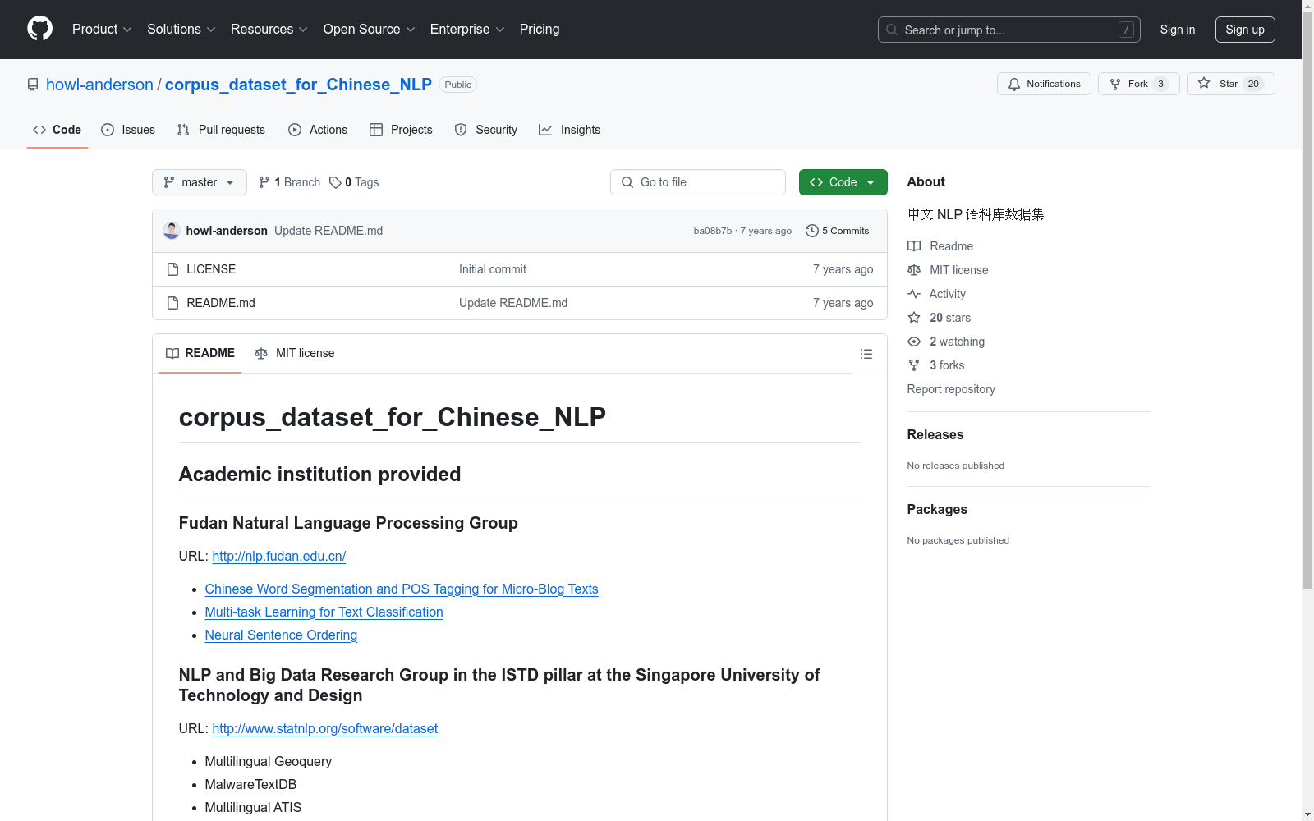Click the Sign in link

point(1178,30)
